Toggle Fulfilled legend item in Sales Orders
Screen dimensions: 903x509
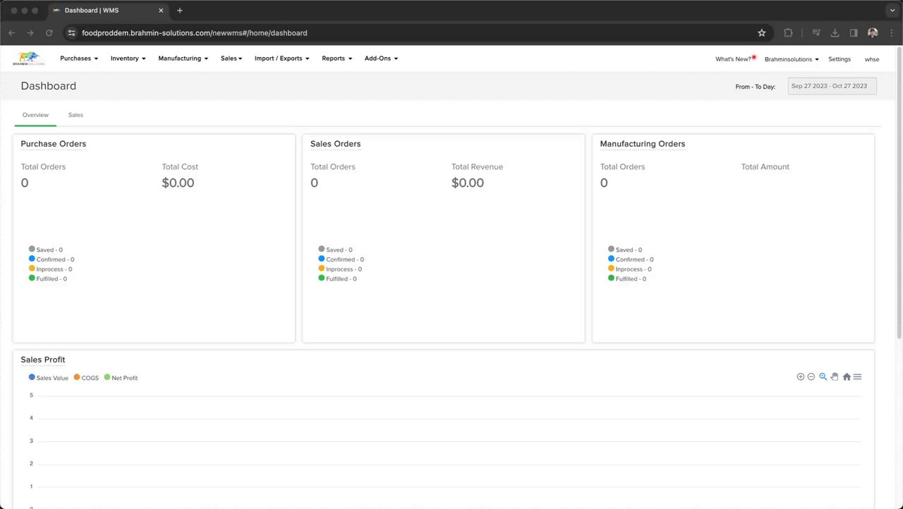coord(337,278)
